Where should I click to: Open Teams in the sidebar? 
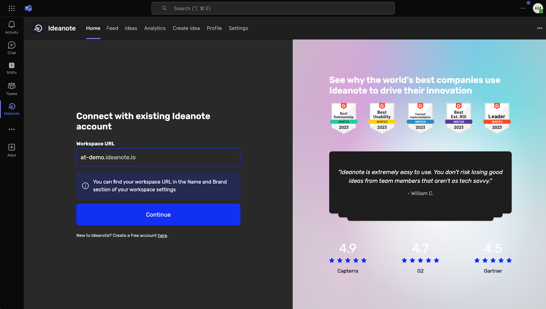click(x=12, y=89)
